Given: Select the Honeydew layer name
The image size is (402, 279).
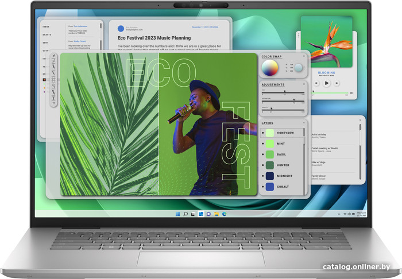Looking at the screenshot, I should tap(285, 133).
